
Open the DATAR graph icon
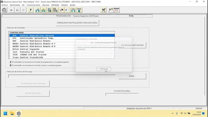tap(116, 10)
